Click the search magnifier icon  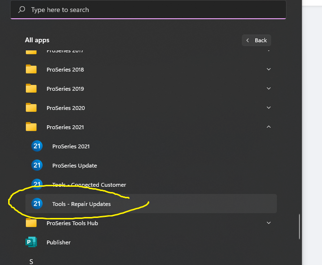tap(22, 10)
